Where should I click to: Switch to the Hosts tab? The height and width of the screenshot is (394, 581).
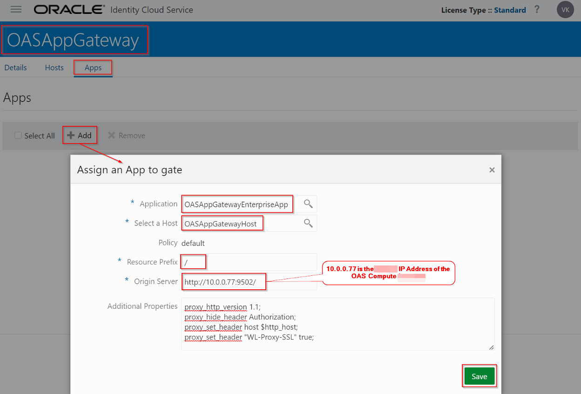pos(54,68)
